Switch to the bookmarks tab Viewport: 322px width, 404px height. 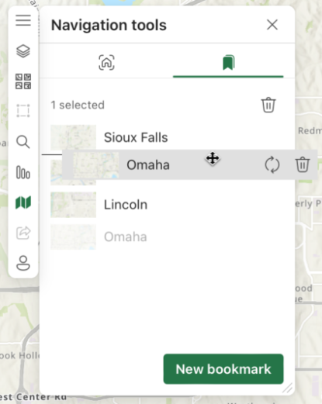coord(228,63)
